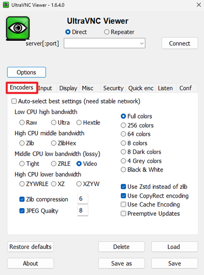Viewport: 204px width, 275px height.
Task: Click the UltraVNC green eye logo
Action: pyautogui.click(x=18, y=28)
